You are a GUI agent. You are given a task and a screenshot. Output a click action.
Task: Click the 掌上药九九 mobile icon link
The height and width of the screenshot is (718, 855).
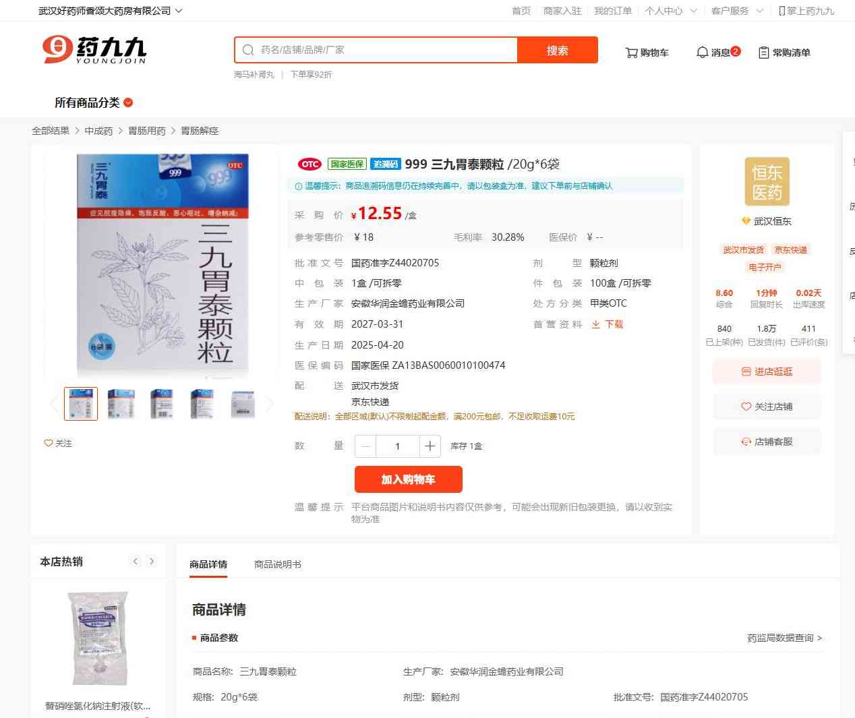point(806,11)
